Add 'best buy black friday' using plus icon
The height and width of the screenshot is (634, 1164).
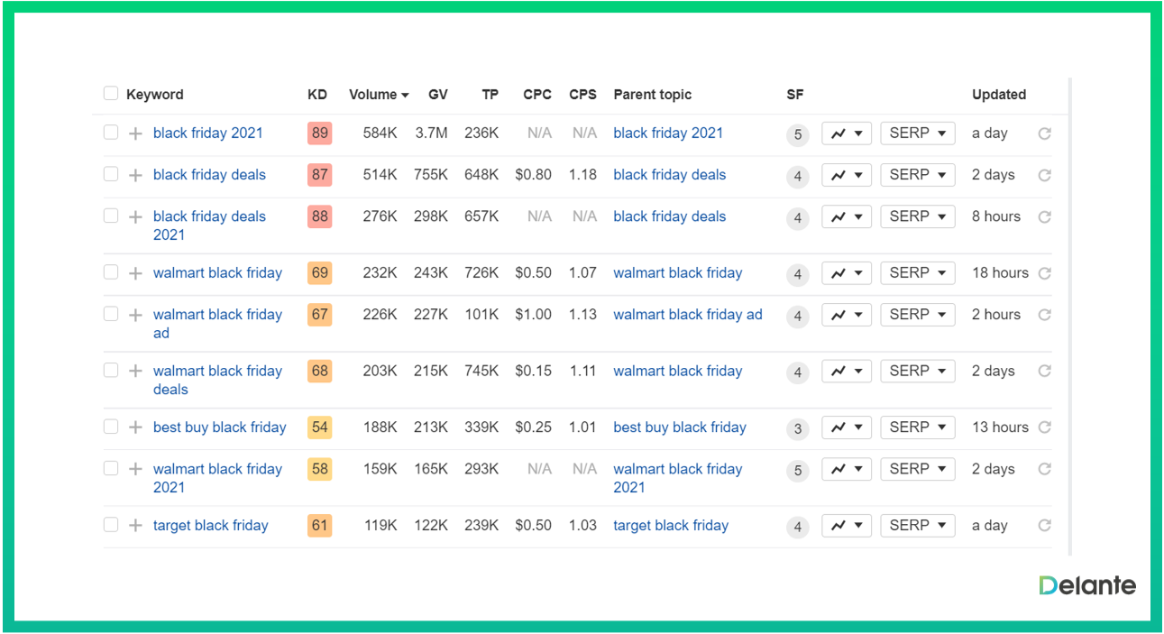click(x=135, y=427)
